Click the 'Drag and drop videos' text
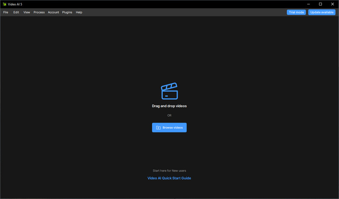Screen dimensions: 339x199 [x=169, y=106]
